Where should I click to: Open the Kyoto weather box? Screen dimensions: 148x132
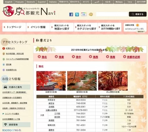point(135,27)
